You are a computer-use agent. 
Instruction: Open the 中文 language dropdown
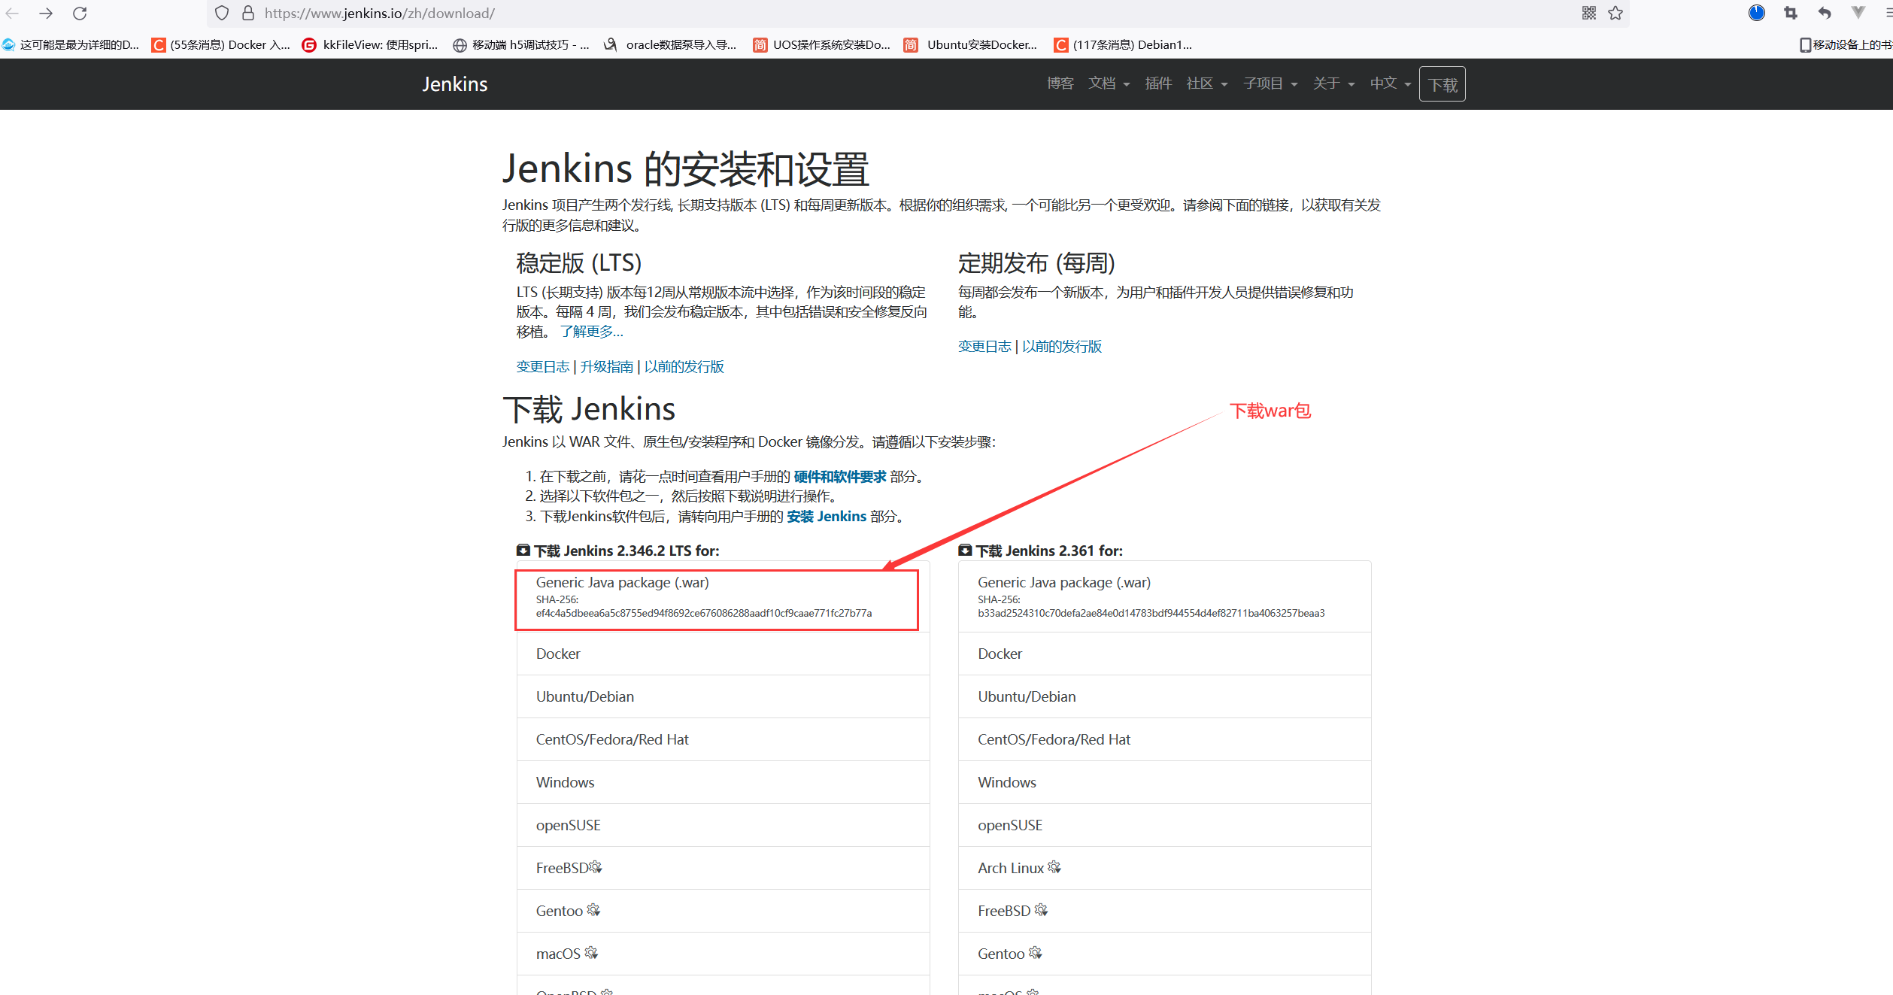coord(1389,83)
